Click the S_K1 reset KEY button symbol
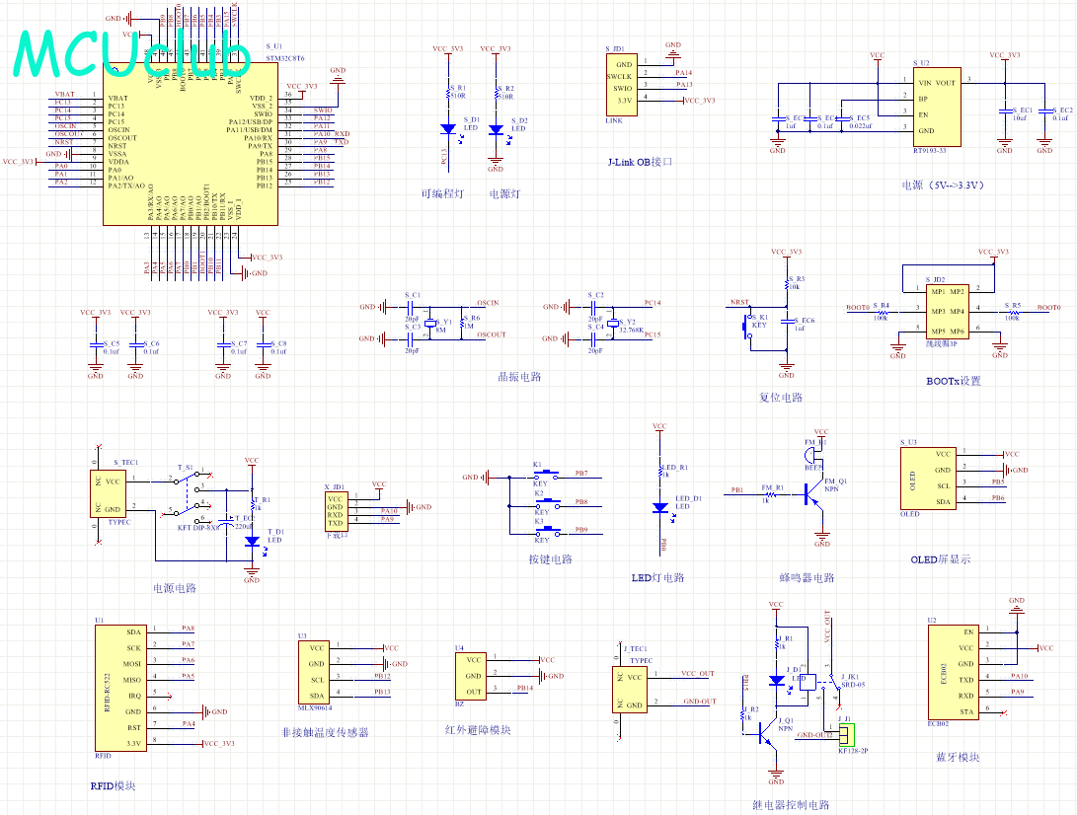1077x815 pixels. pos(746,326)
